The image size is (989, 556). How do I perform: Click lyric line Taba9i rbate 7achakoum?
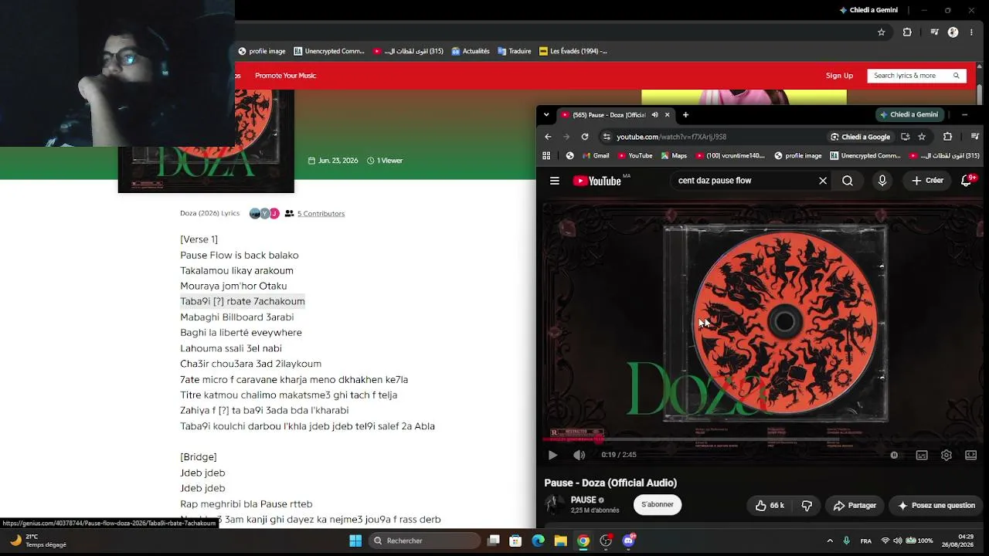pyautogui.click(x=243, y=301)
